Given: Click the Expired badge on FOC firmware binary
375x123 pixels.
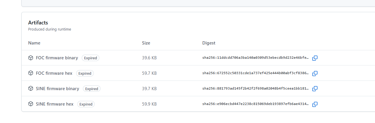Looking at the screenshot, I should [x=91, y=58].
